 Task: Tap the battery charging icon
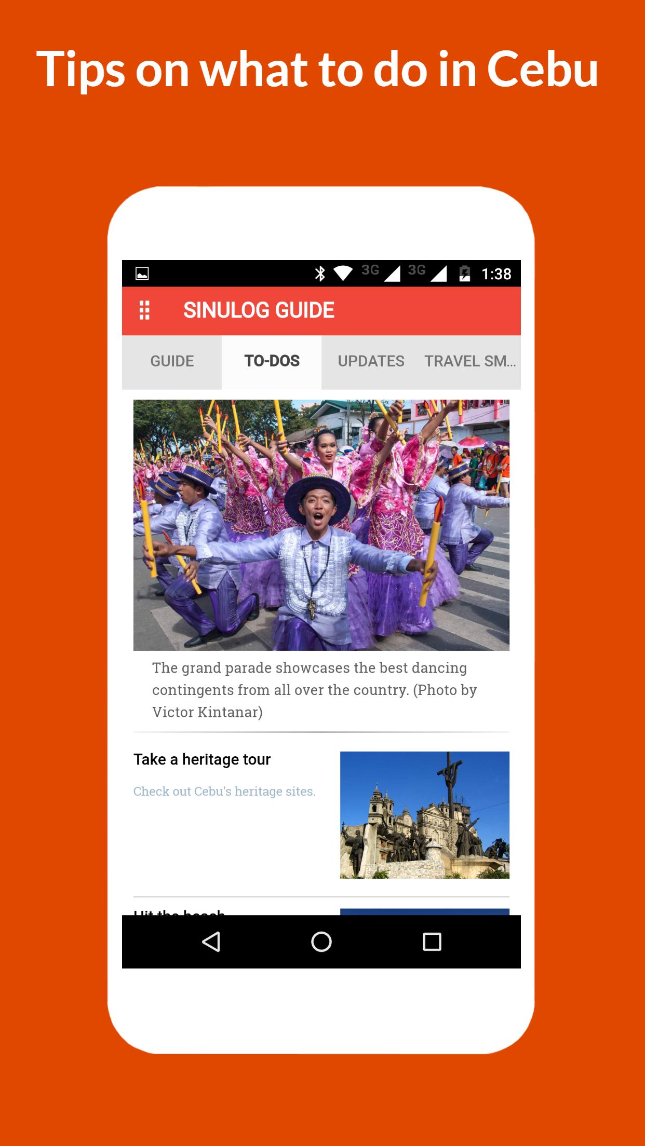(464, 274)
